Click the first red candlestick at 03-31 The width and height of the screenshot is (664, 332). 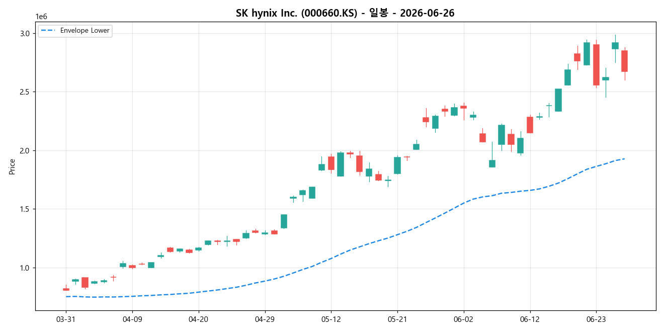(66, 289)
